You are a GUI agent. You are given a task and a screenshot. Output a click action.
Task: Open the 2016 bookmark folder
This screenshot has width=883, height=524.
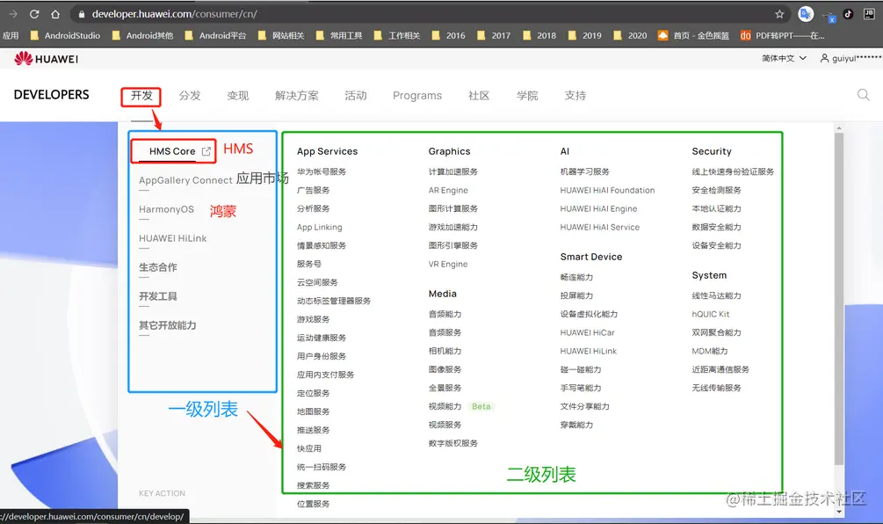tap(448, 35)
